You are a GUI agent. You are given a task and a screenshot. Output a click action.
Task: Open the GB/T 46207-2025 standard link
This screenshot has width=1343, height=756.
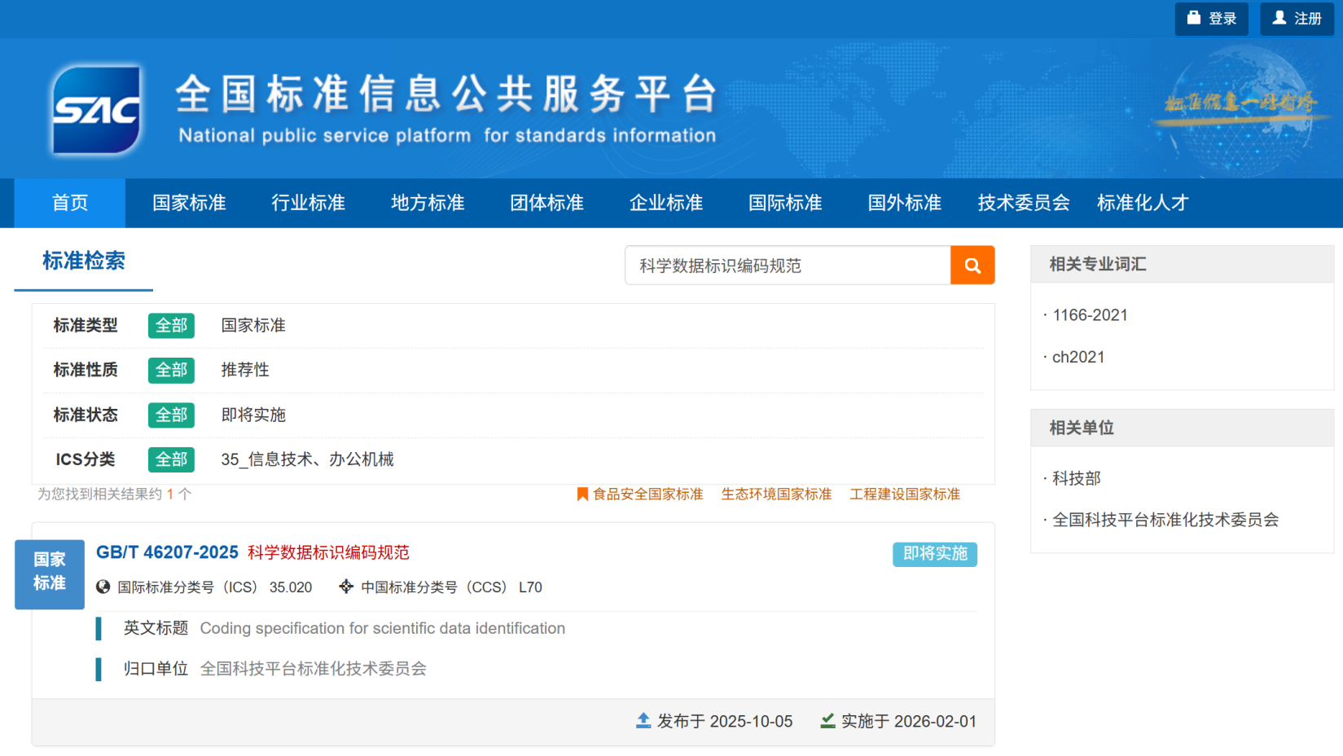click(x=167, y=552)
